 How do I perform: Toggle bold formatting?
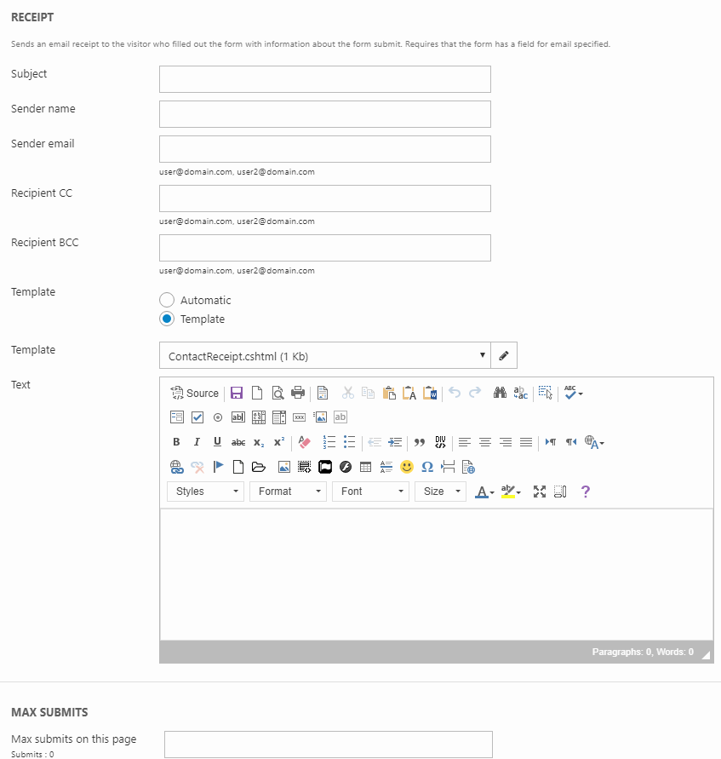coord(176,442)
